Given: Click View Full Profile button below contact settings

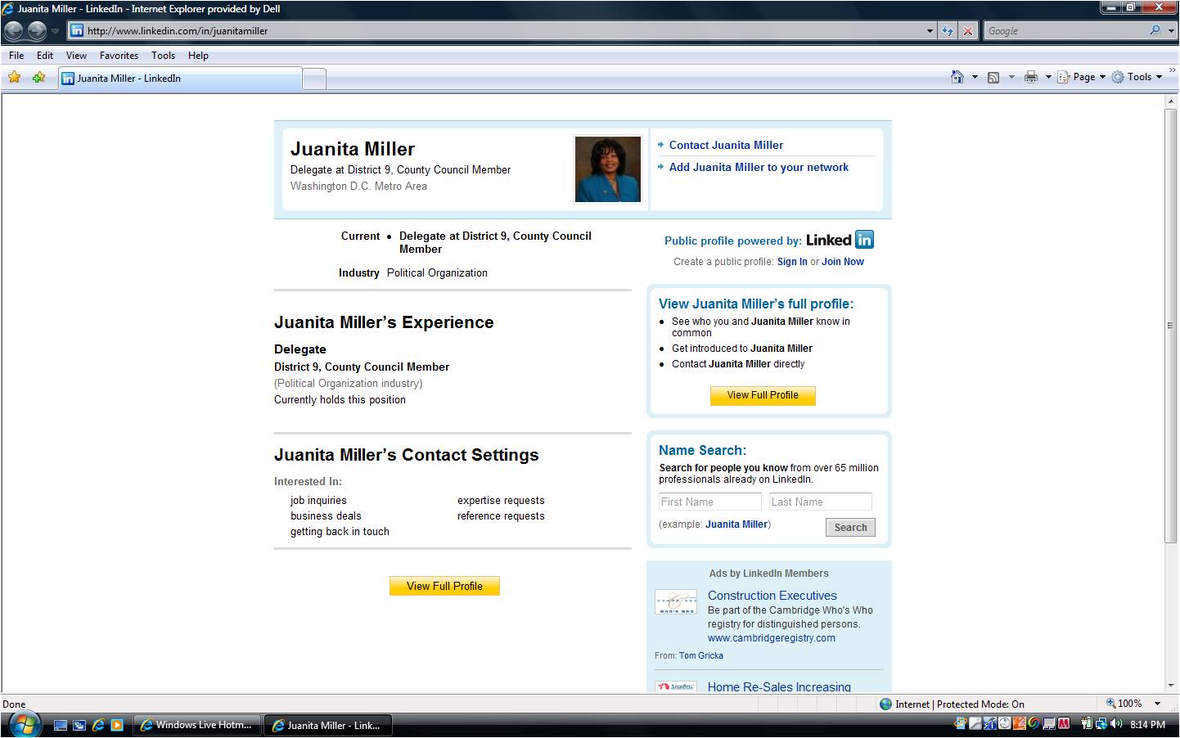Looking at the screenshot, I should tap(444, 586).
